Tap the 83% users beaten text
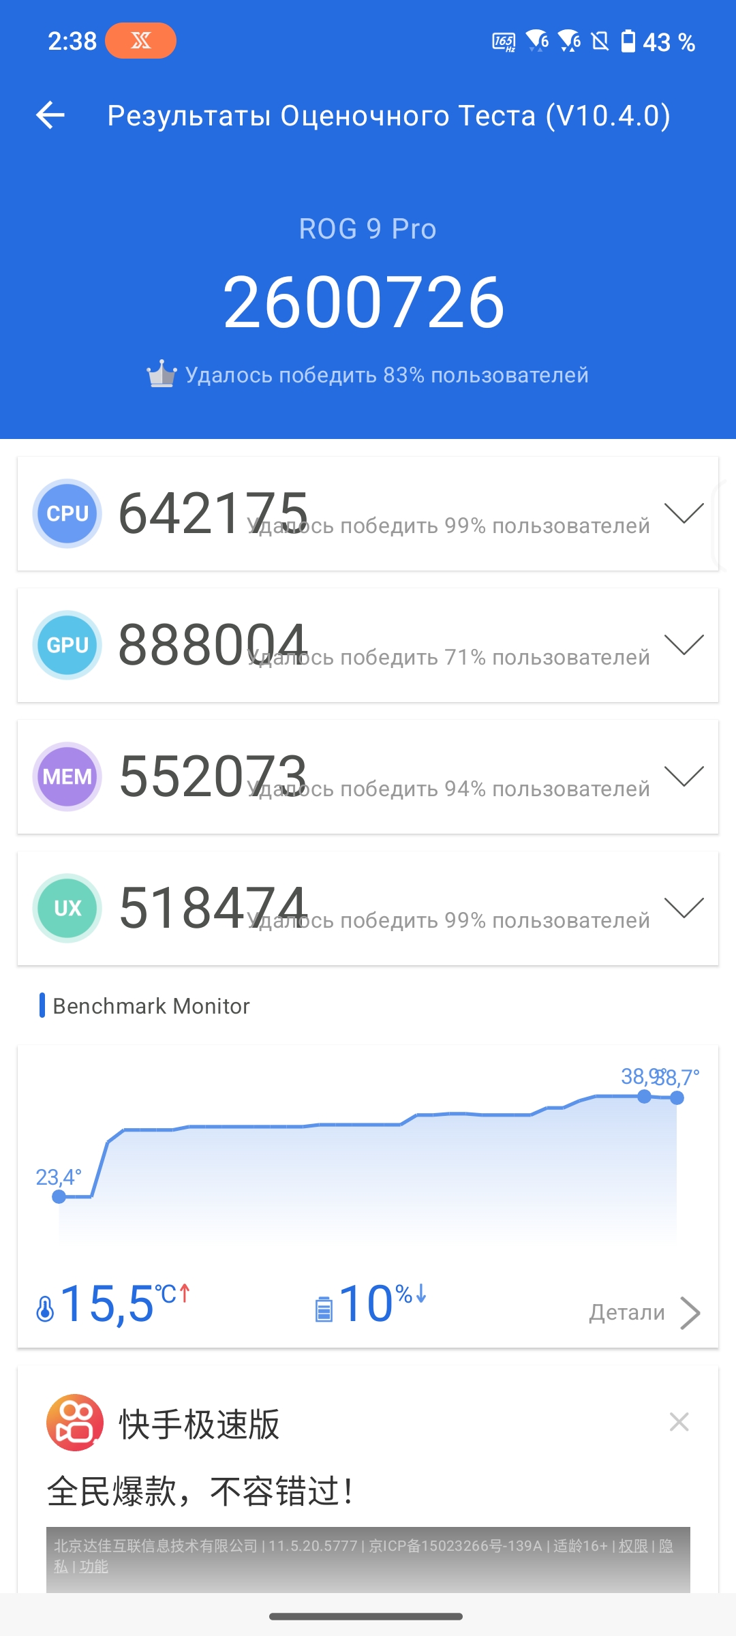736x1636 pixels. click(387, 375)
